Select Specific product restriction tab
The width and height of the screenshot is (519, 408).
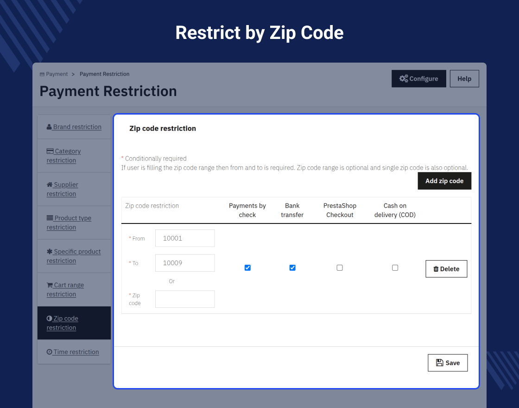[x=74, y=256]
